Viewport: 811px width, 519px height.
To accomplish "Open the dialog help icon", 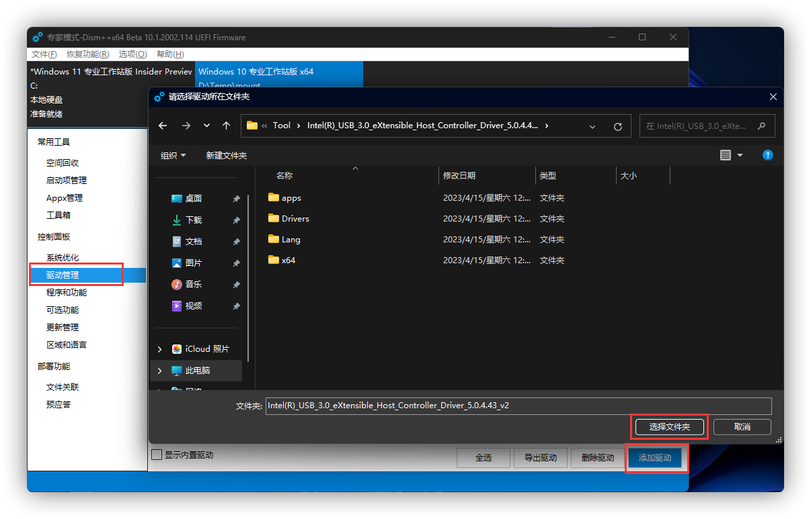I will coord(767,155).
